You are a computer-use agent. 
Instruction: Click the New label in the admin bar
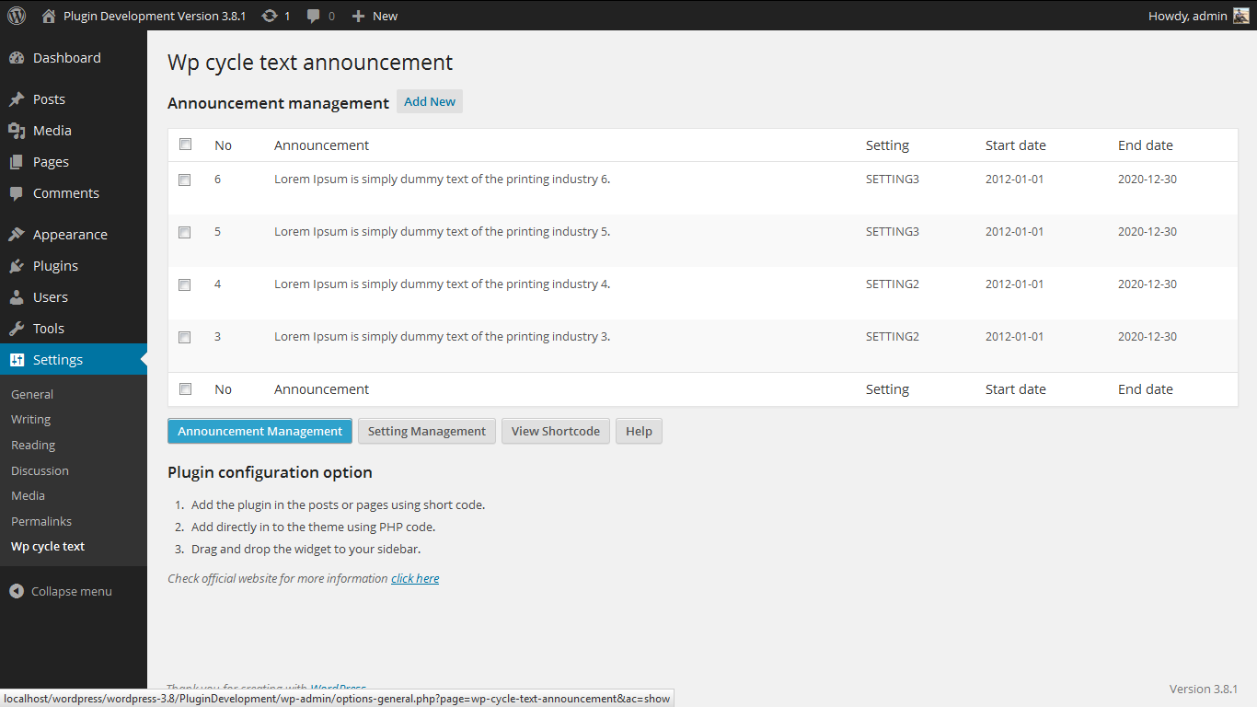pos(386,16)
